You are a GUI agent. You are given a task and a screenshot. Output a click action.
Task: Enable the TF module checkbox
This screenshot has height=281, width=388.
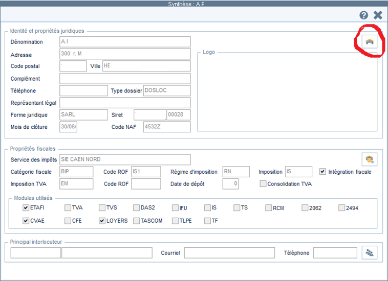[x=207, y=221]
